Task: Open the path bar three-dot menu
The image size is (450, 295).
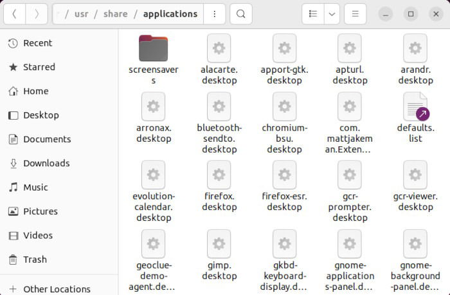Action: [x=214, y=14]
